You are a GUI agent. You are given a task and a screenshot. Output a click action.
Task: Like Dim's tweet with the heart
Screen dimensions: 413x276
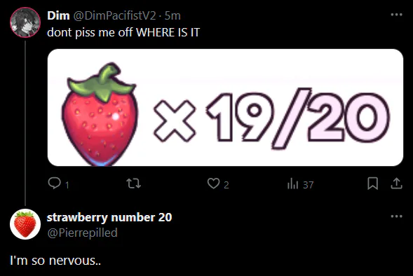point(213,184)
